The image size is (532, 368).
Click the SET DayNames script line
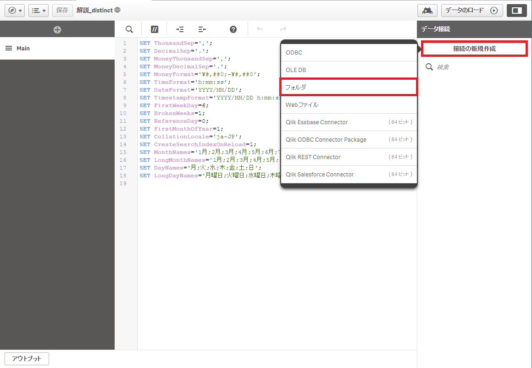(200, 168)
